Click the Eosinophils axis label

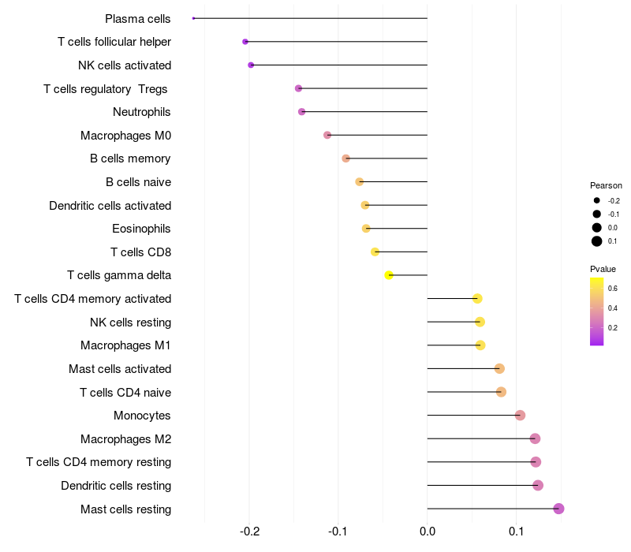click(x=141, y=229)
